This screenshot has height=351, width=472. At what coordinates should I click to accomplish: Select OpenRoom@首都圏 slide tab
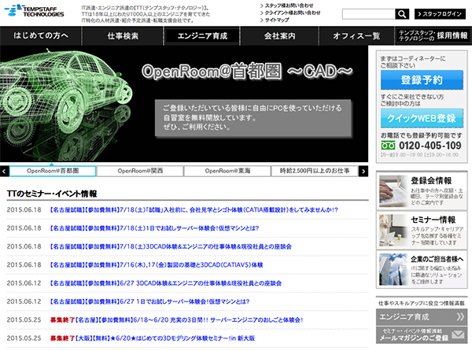click(53, 171)
